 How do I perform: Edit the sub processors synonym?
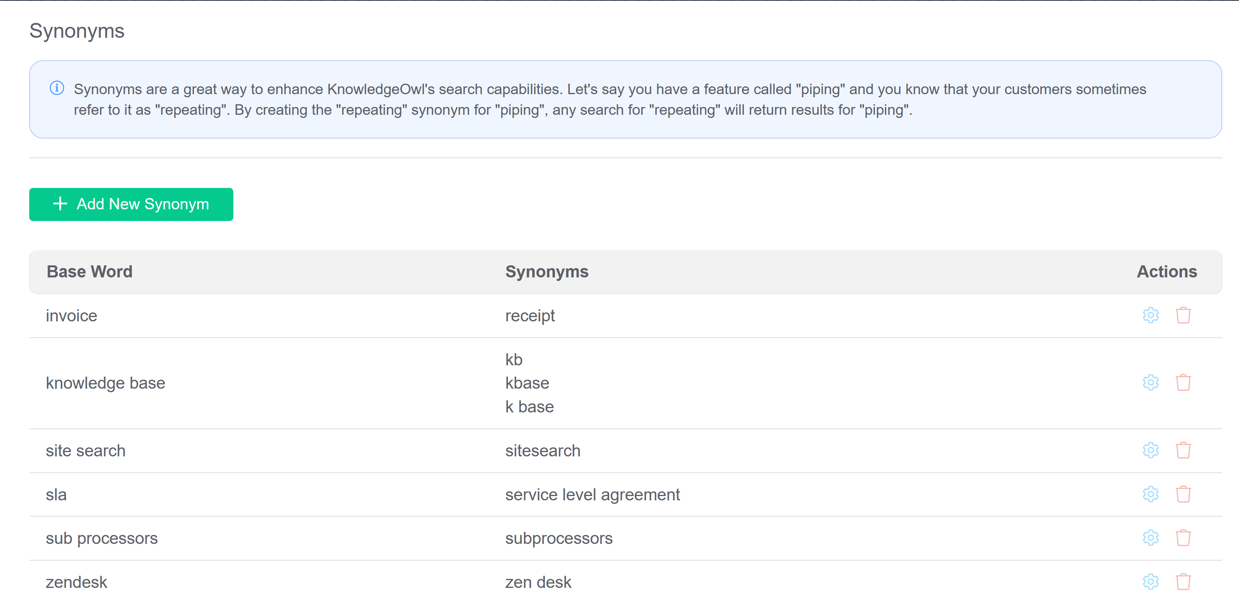tap(1150, 538)
